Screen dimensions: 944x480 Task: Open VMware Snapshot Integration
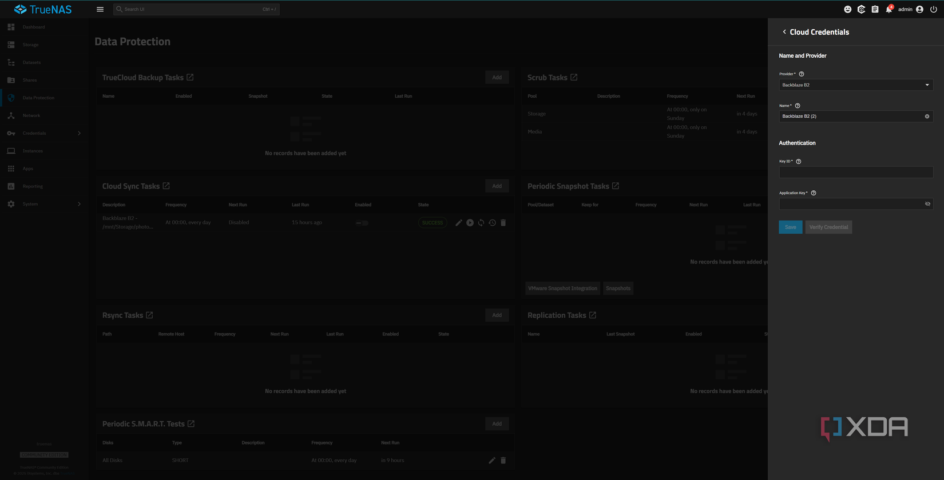point(562,289)
